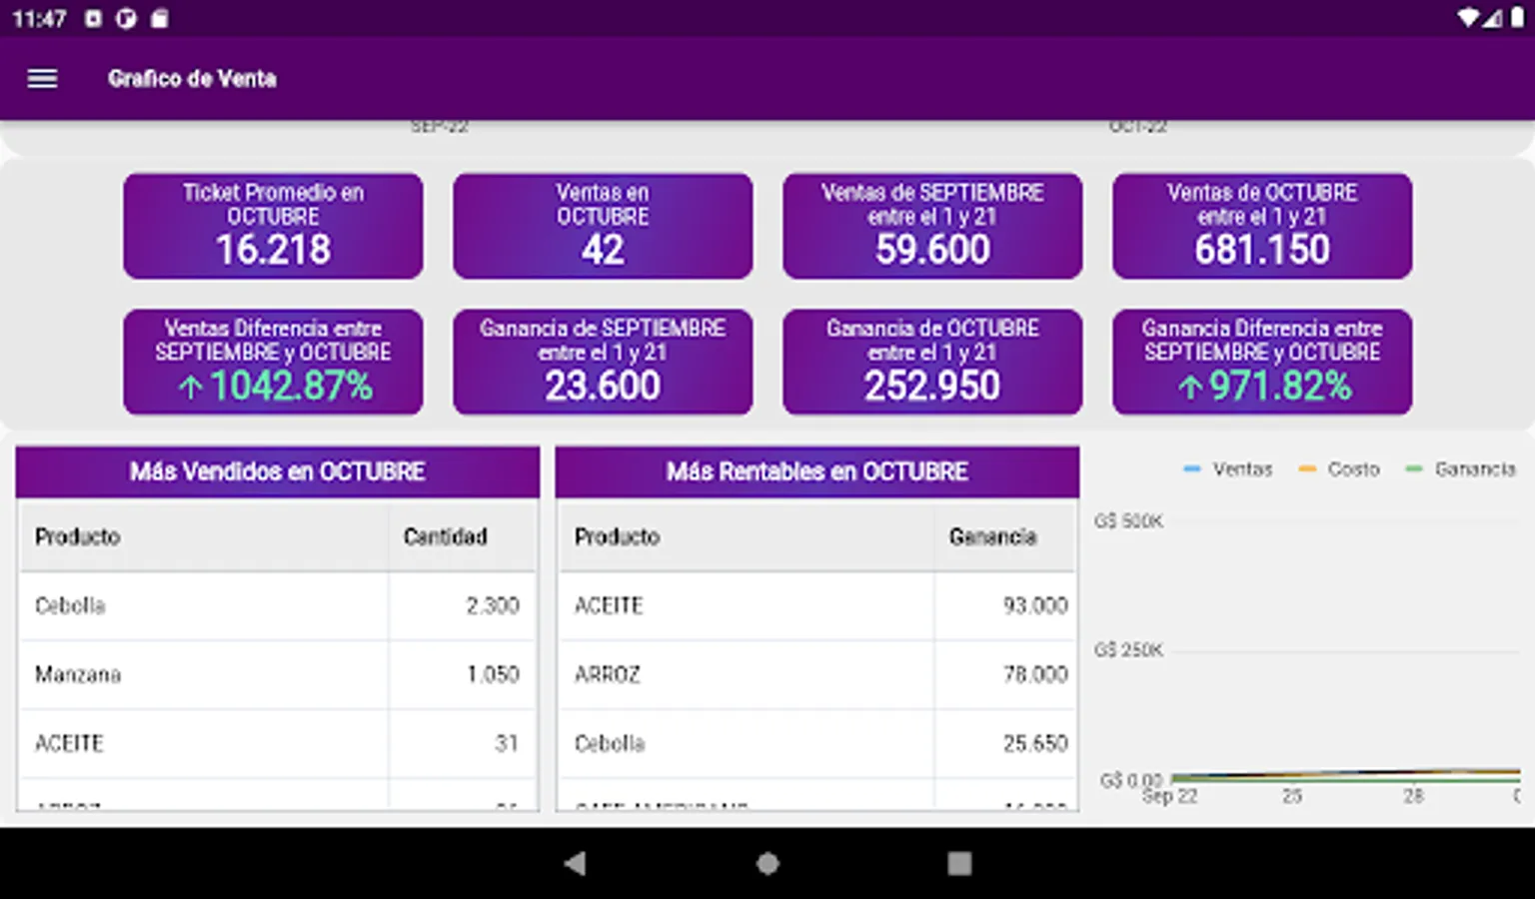Select the ACEITE row in Más Vendidos
1535x899 pixels.
pyautogui.click(x=278, y=744)
